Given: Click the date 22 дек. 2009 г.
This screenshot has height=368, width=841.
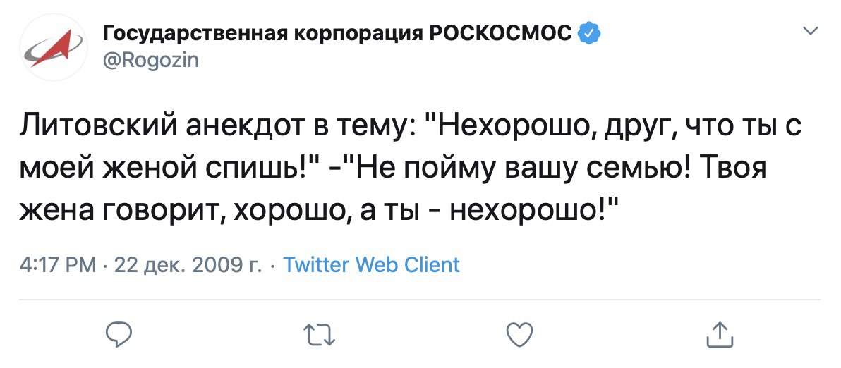Looking at the screenshot, I should [x=188, y=265].
